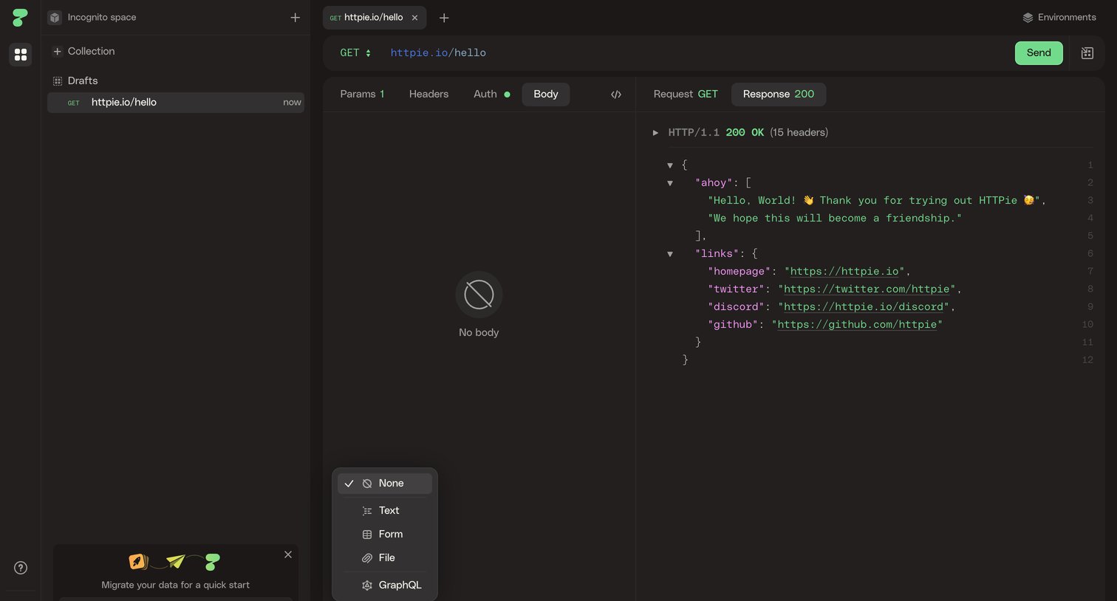1117x601 pixels.
Task: Click the "(15 headers)" text
Action: [x=799, y=133]
